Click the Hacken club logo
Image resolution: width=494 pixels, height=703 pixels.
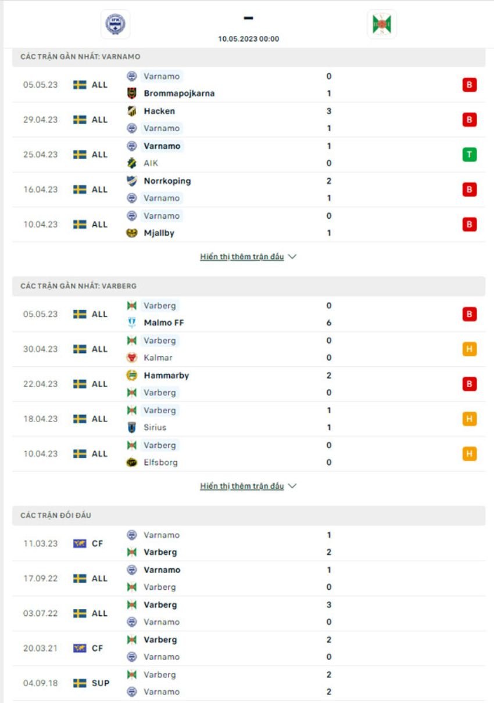[x=132, y=111]
